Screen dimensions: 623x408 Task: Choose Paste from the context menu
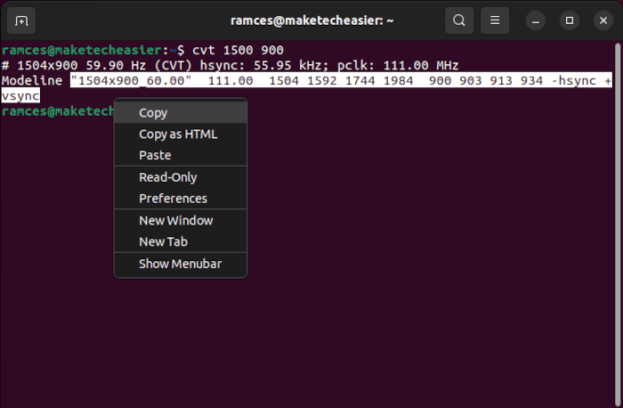181,155
